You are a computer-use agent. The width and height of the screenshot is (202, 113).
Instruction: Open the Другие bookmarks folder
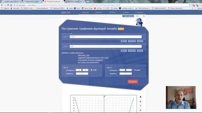point(199,8)
